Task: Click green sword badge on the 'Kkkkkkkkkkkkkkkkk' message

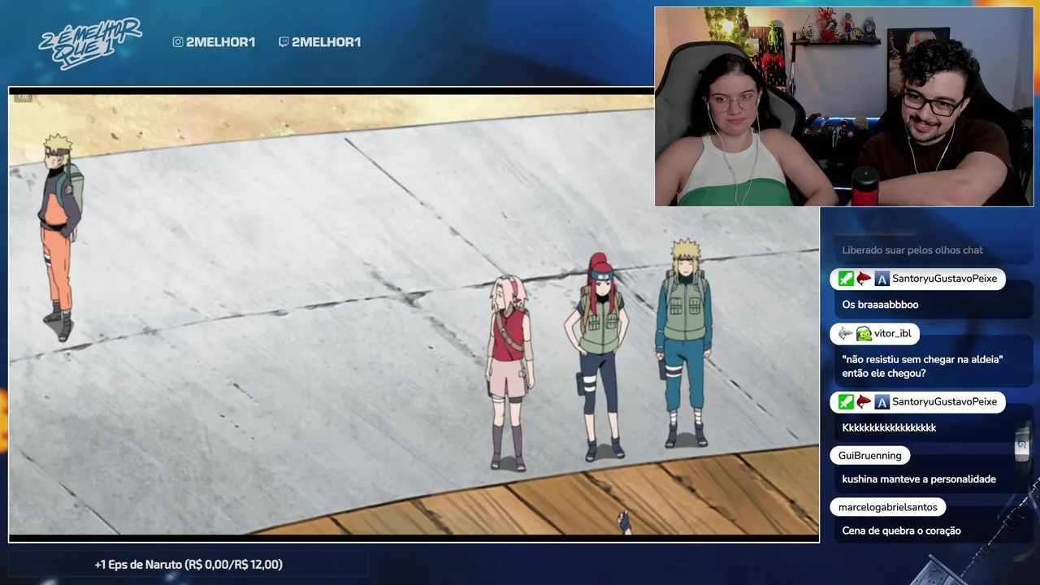Action: pyautogui.click(x=846, y=402)
